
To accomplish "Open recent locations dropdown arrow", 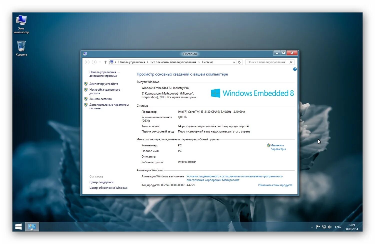I will click(x=100, y=62).
